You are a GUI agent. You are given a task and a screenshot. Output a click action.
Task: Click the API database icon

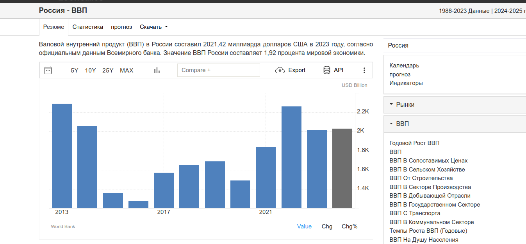coord(327,70)
